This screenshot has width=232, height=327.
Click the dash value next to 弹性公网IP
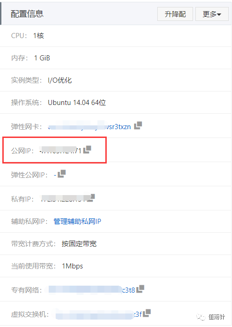[55, 175]
